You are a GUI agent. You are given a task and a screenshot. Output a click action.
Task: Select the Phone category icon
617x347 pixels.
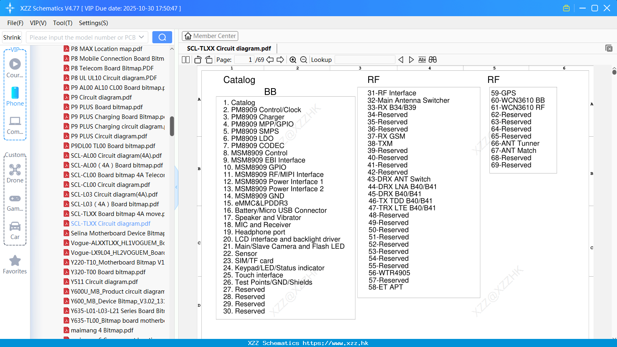15,96
